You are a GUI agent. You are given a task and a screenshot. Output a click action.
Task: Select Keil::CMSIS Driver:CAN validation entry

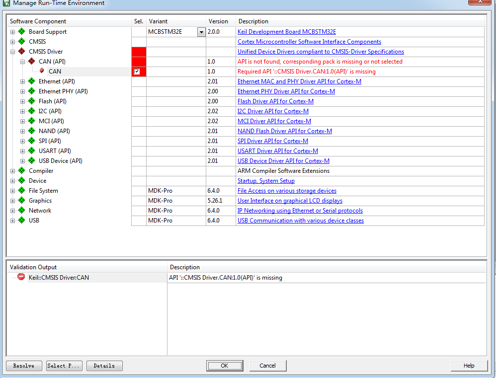[59, 278]
